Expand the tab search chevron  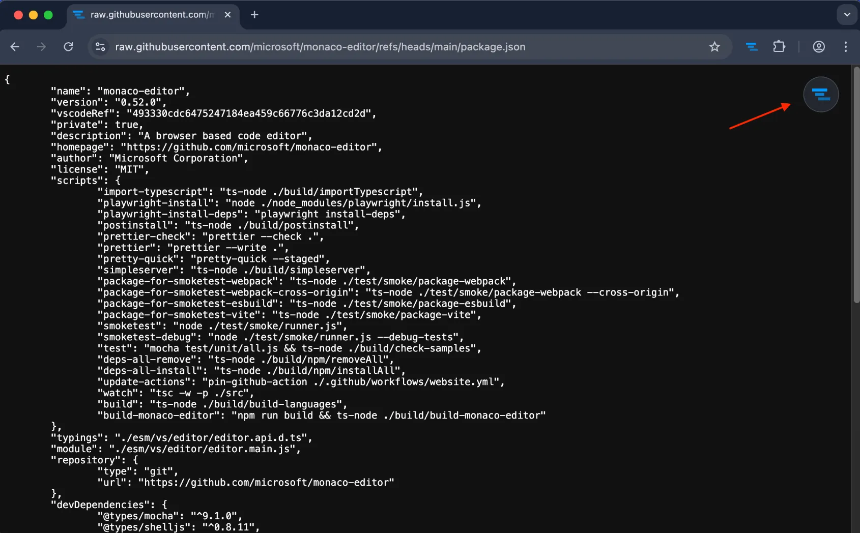tap(847, 15)
